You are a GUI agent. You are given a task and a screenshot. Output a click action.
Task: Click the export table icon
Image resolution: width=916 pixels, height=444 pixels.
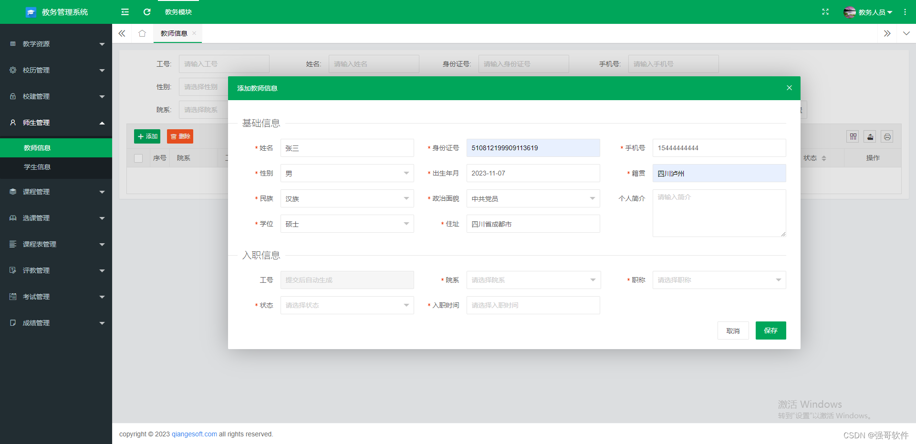(870, 137)
